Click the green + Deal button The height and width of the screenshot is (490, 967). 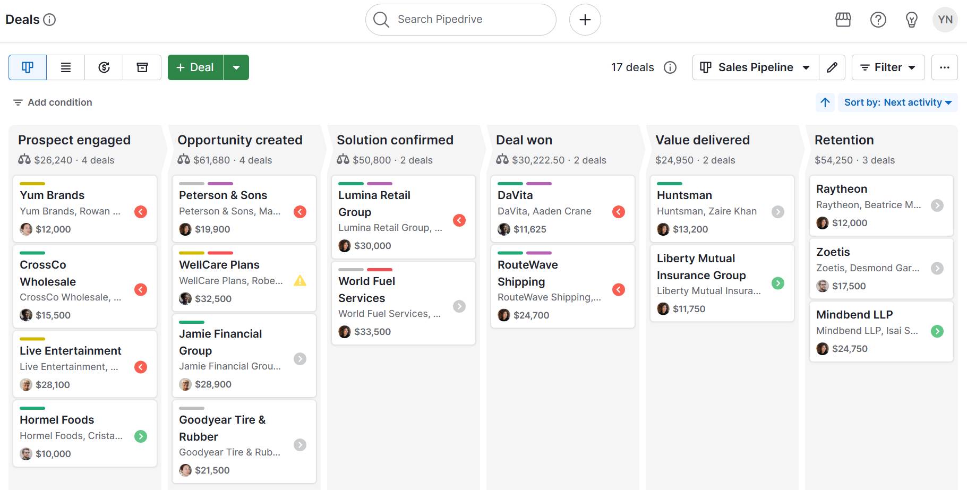click(x=195, y=67)
